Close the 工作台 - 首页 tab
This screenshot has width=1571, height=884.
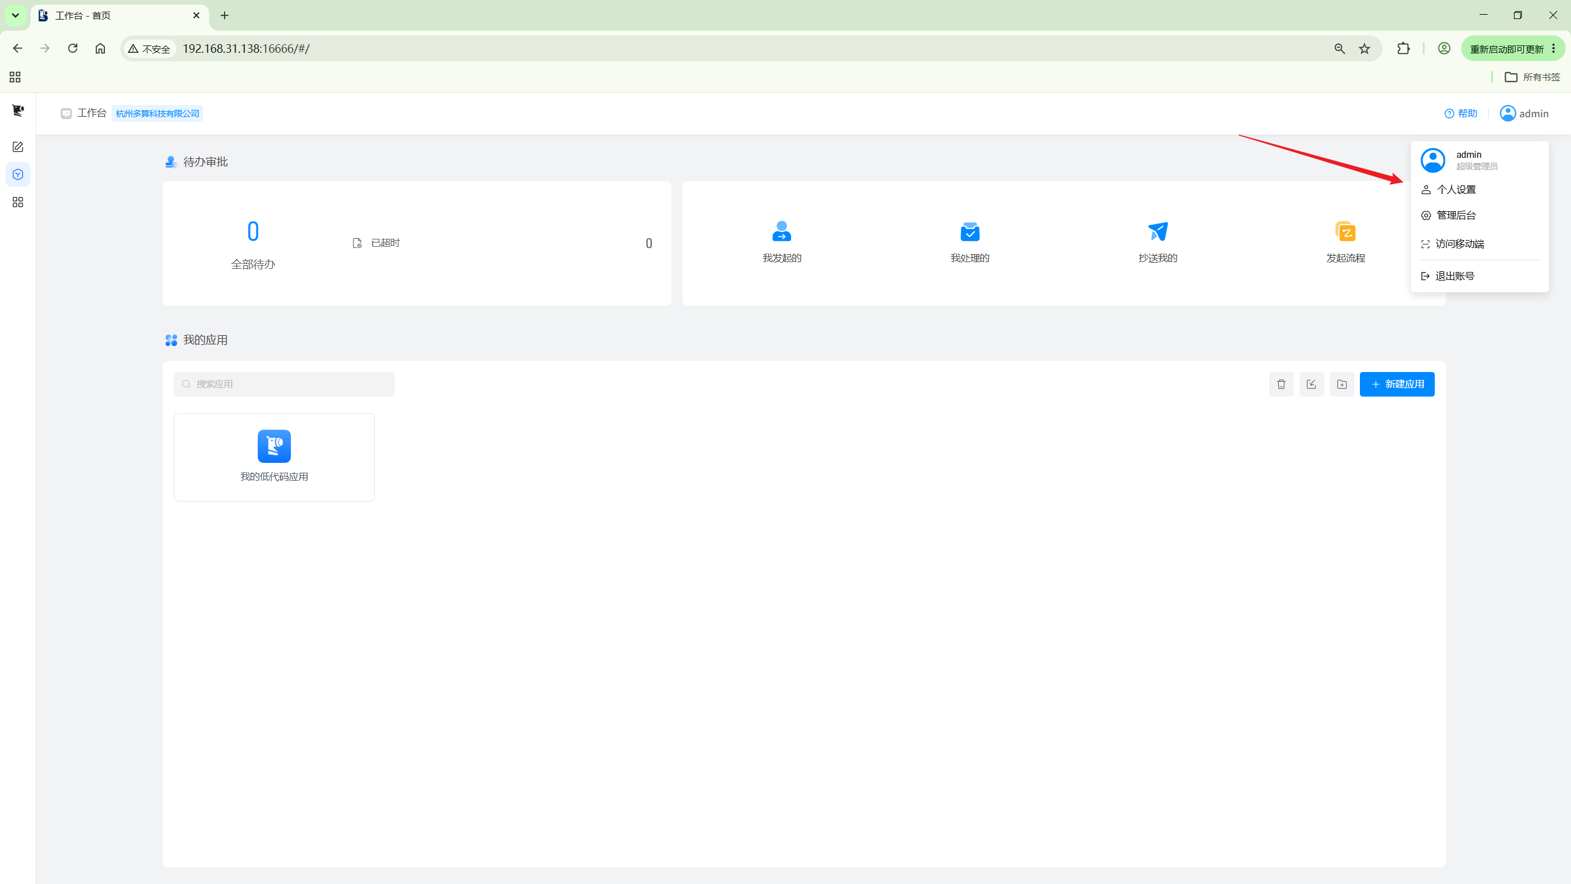196,15
